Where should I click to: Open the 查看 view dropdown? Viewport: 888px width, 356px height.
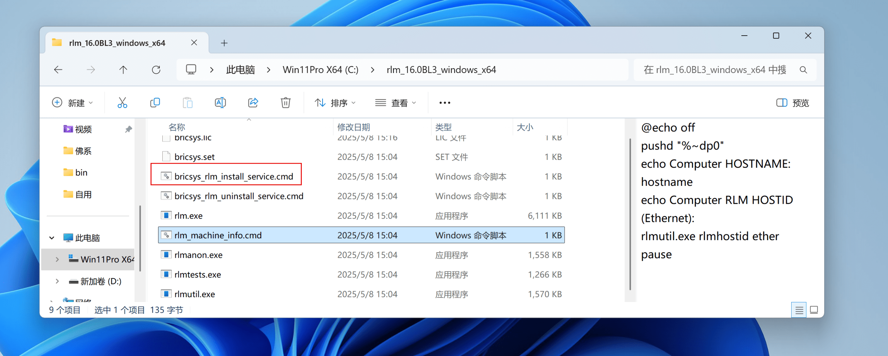point(395,103)
